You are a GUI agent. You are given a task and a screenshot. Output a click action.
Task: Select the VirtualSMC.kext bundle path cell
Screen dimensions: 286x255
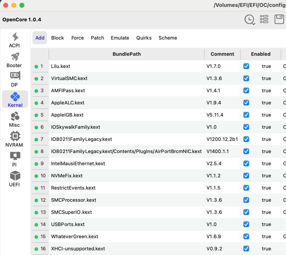127,78
